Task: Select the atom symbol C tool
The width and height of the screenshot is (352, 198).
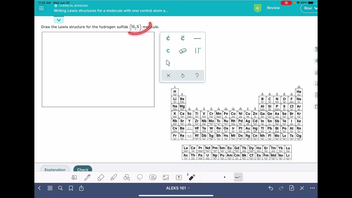Action: (168, 51)
